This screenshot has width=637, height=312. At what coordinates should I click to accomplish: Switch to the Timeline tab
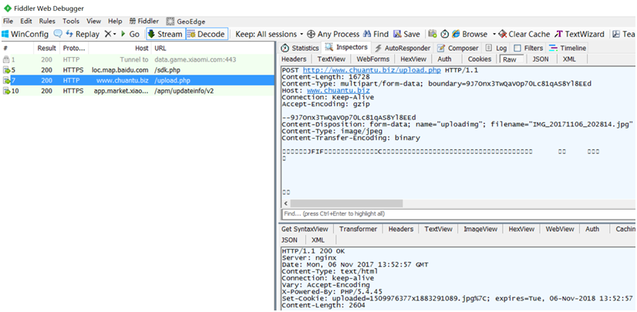(x=568, y=48)
